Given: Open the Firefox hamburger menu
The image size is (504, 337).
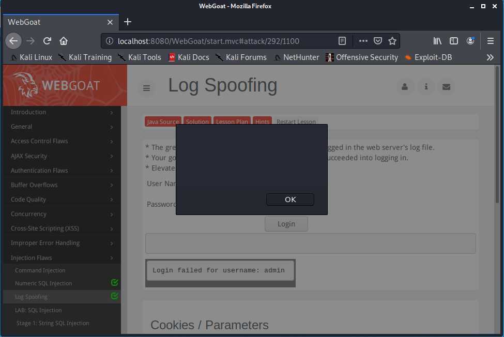Looking at the screenshot, I should [x=491, y=41].
